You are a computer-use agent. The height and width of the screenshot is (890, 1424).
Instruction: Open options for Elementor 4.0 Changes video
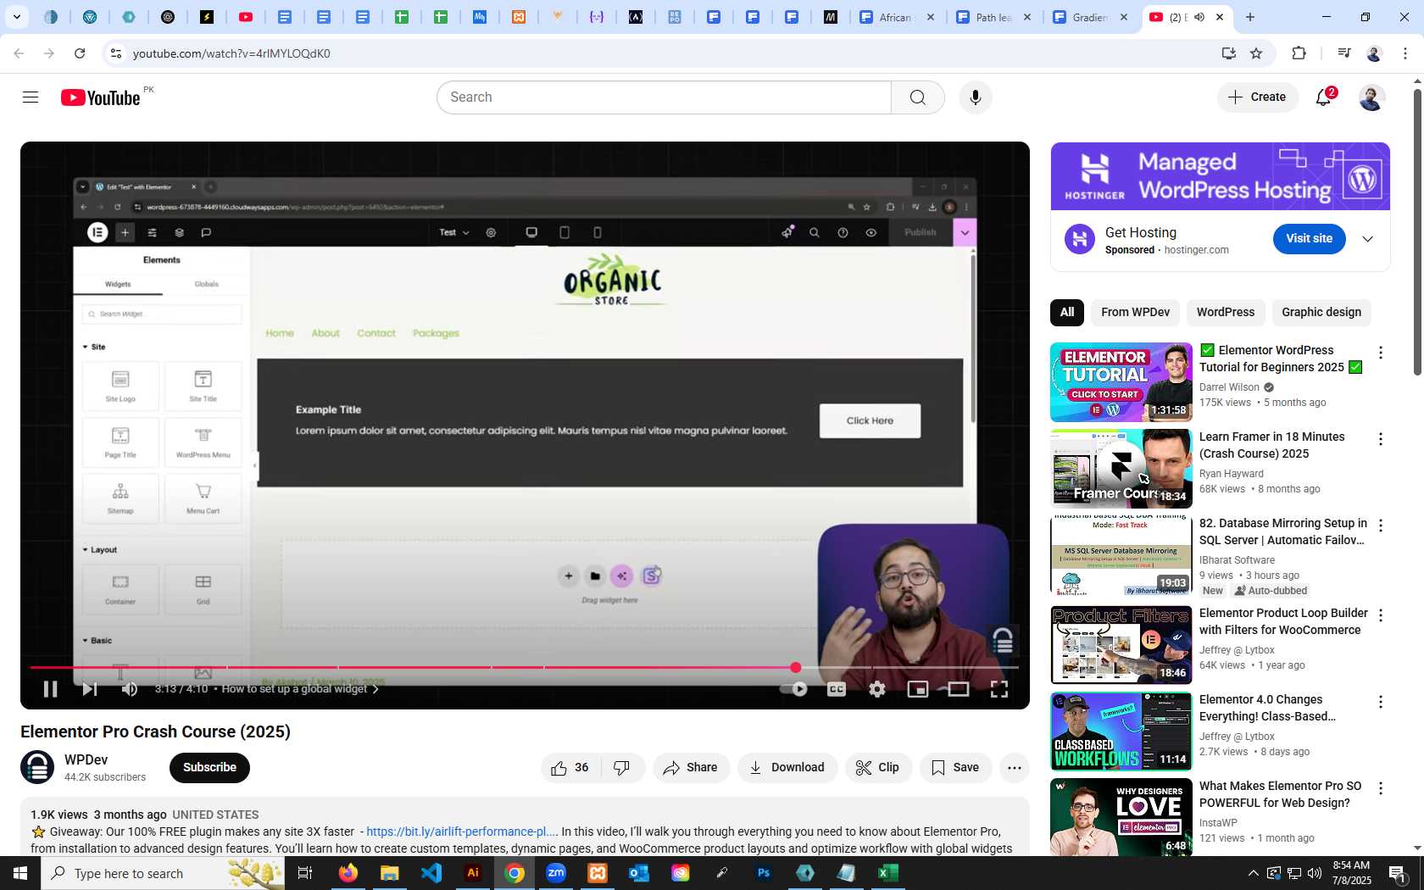coord(1381,702)
